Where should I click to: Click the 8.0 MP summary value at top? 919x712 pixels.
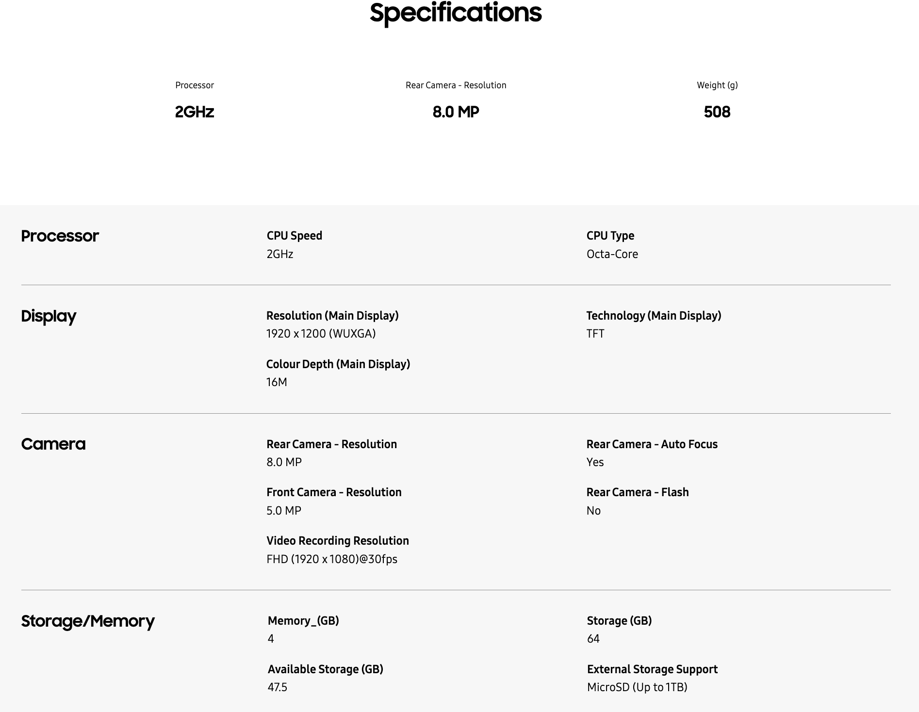456,112
